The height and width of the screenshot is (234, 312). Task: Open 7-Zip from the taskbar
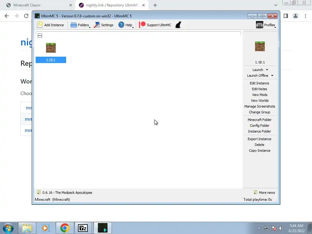coord(83,228)
